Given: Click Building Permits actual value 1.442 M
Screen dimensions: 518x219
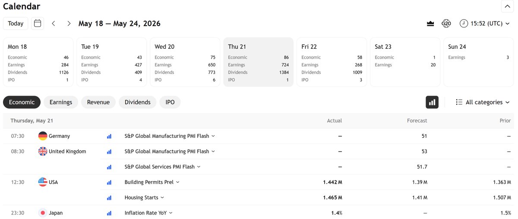Looking at the screenshot, I should (x=332, y=182).
